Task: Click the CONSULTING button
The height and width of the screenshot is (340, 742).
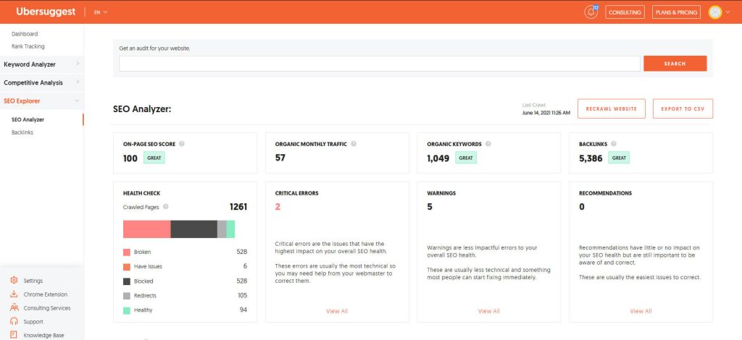Action: tap(625, 12)
